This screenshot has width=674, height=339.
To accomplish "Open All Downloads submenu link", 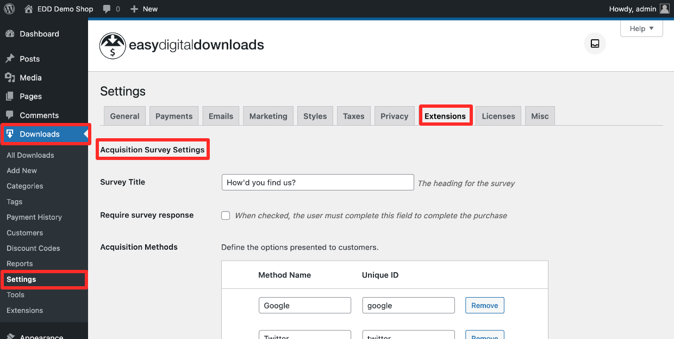I will (x=30, y=155).
